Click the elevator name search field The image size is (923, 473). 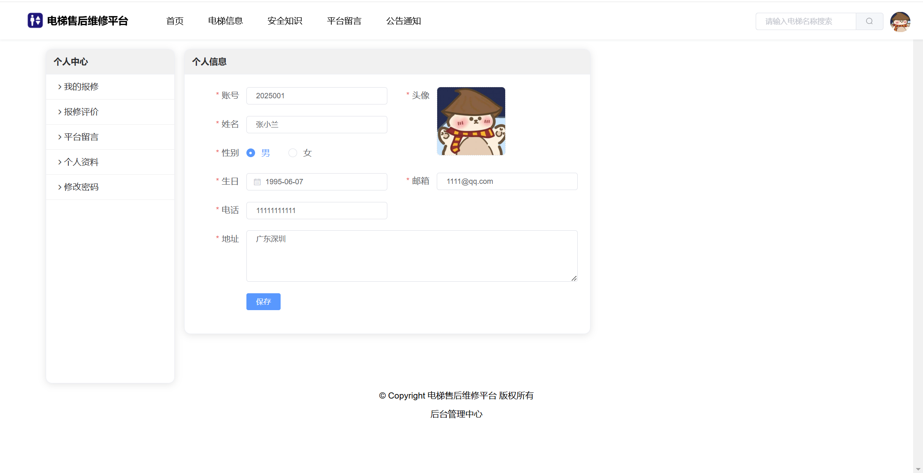coord(806,21)
